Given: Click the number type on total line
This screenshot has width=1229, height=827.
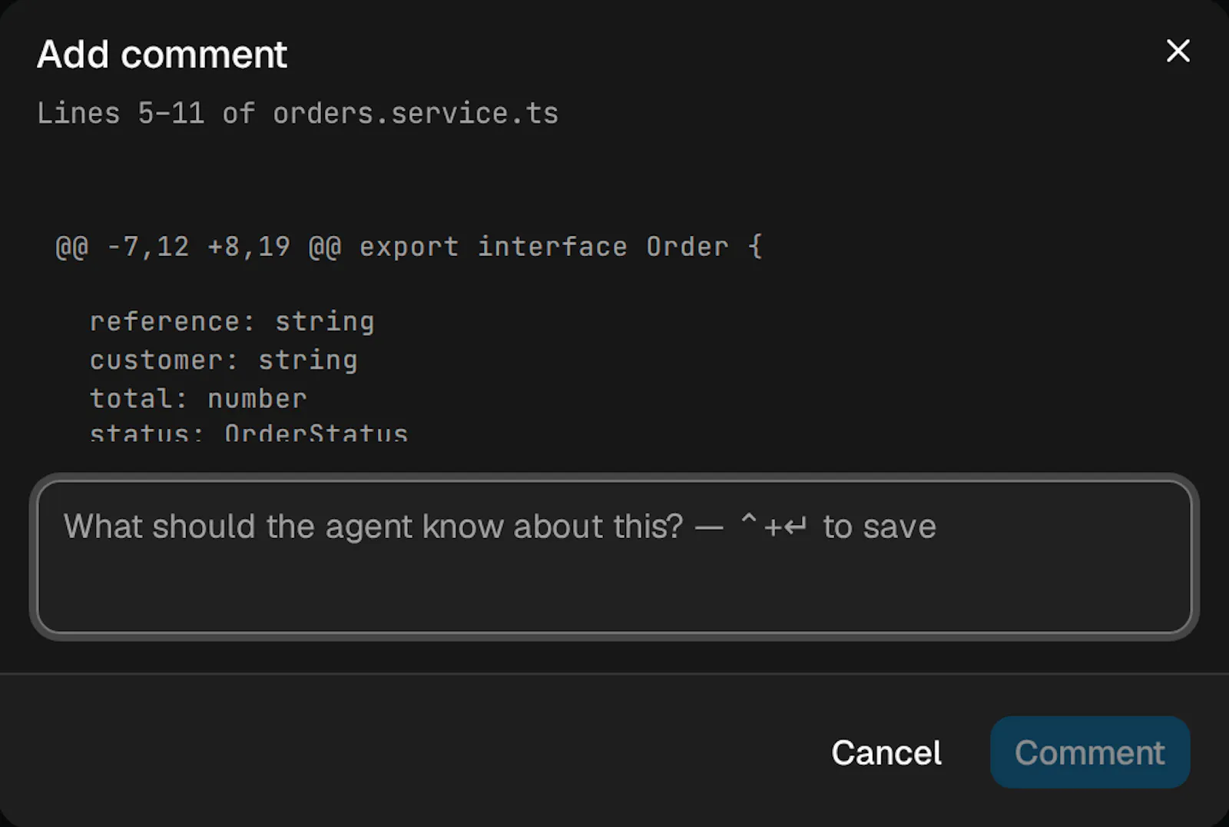Looking at the screenshot, I should point(257,398).
